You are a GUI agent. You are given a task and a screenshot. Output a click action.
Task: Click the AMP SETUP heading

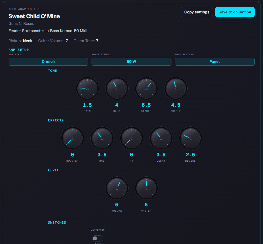pyautogui.click(x=19, y=50)
